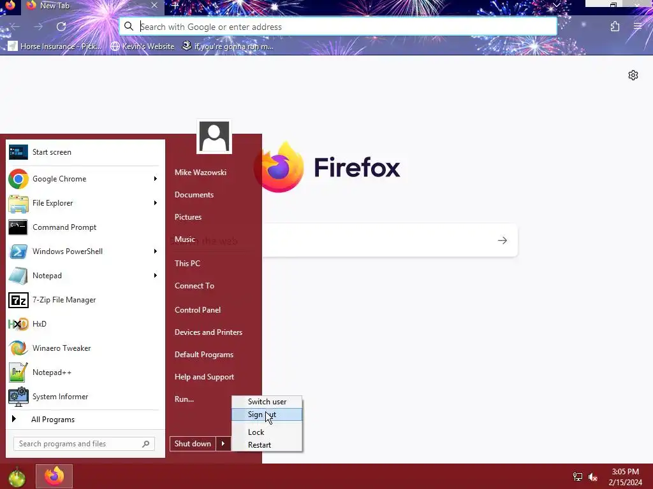Submit web search arrow on Firefox page
This screenshot has height=489, width=653.
click(x=503, y=240)
